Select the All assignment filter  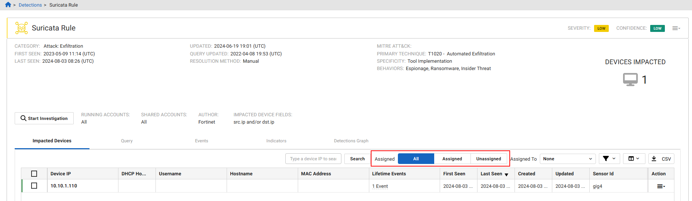point(416,159)
